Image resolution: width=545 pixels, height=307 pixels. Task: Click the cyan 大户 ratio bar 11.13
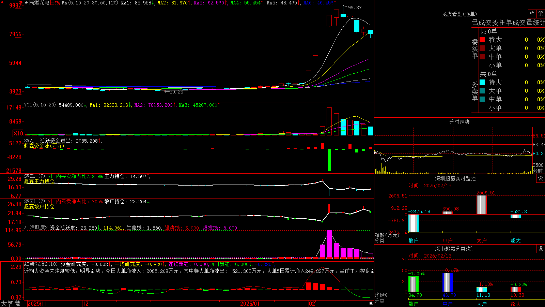point(482,289)
